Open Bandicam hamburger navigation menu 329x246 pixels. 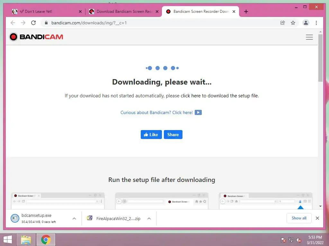(309, 37)
